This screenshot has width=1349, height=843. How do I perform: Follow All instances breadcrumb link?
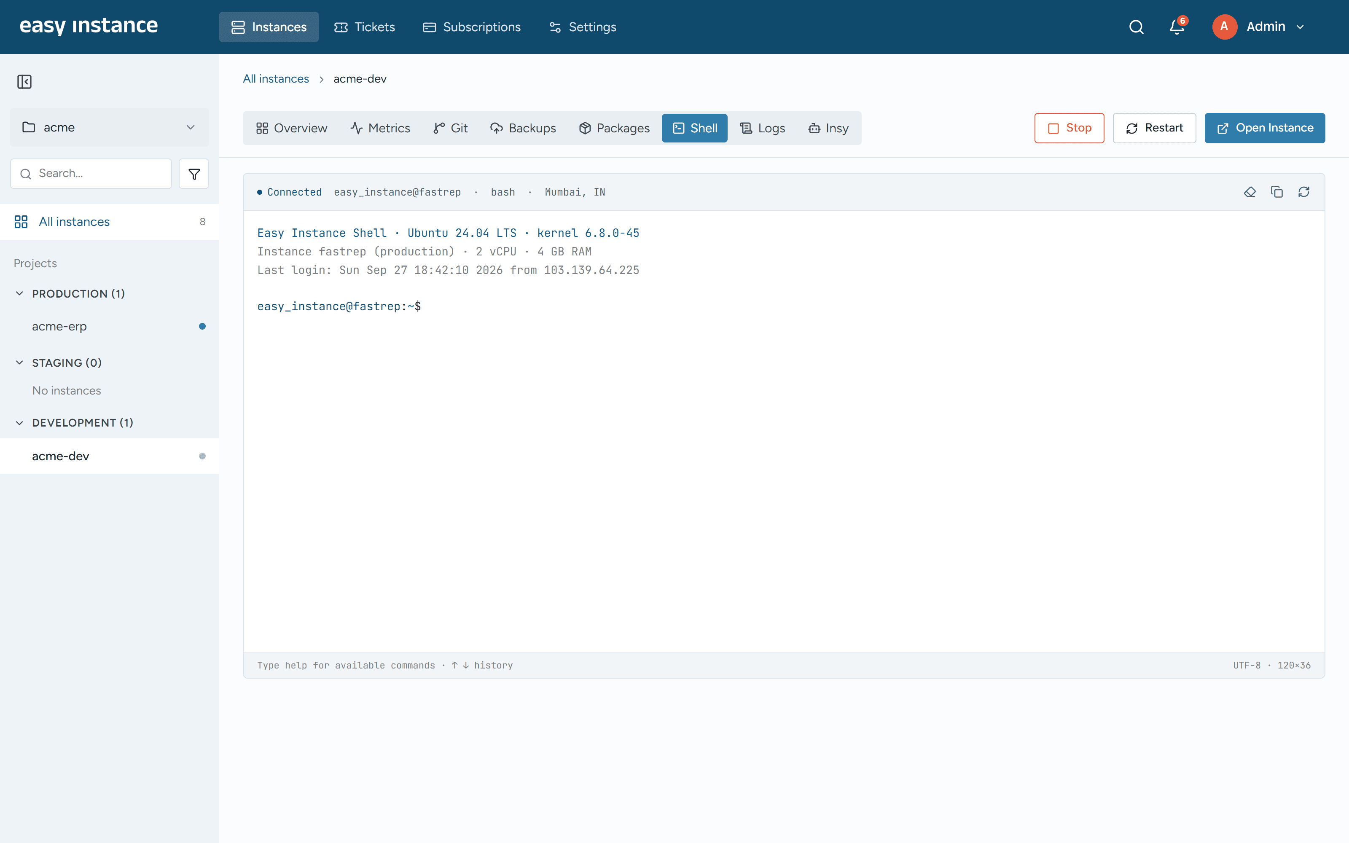[x=276, y=79]
